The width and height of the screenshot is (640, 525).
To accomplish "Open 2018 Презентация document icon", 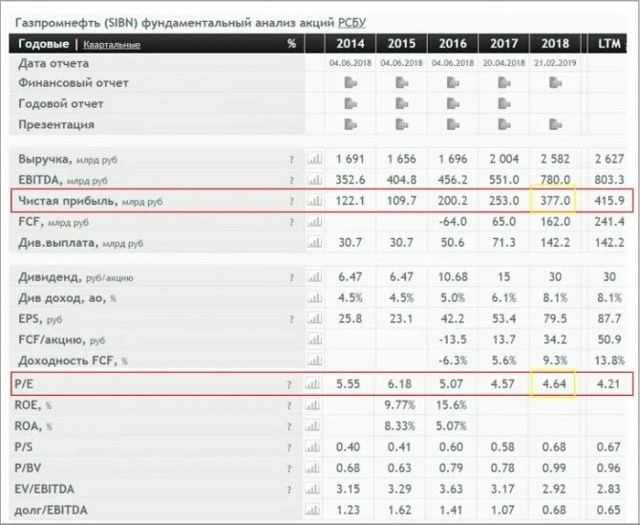I will pyautogui.click(x=555, y=123).
